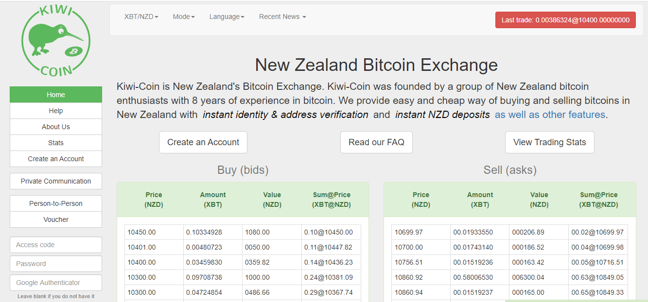Click the asks Sum@Price column header
The width and height of the screenshot is (648, 302).
tap(598, 200)
